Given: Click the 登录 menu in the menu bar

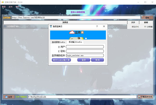Looking at the screenshot, I should 4,6.
